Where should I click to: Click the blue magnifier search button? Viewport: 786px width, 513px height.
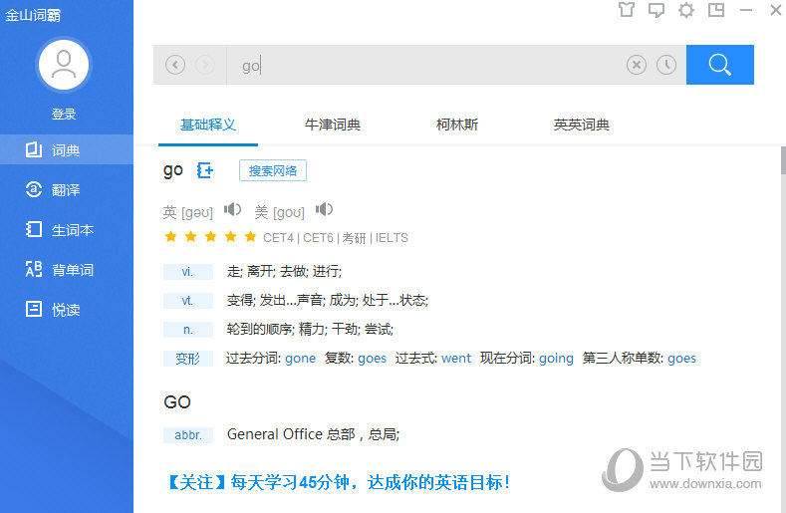(x=720, y=65)
